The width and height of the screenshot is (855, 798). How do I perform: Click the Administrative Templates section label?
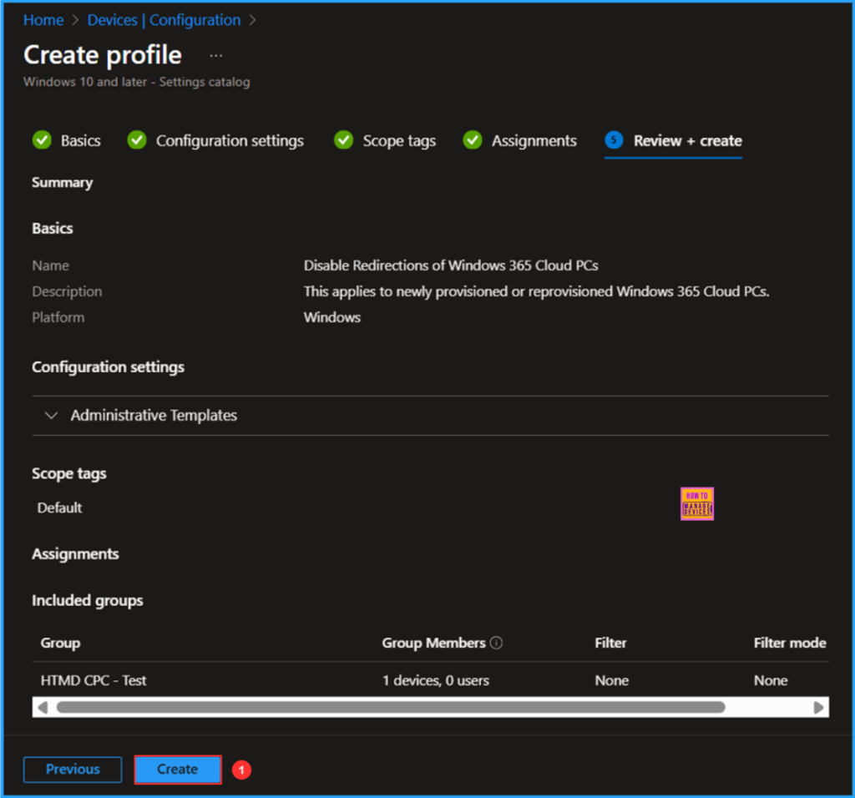[x=154, y=416]
